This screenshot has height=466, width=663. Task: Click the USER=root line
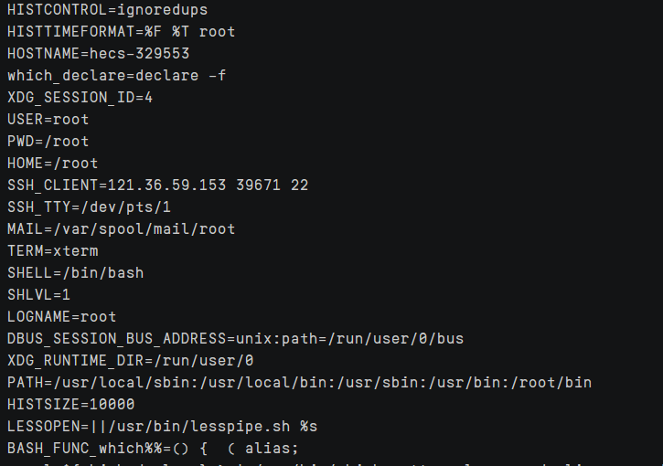(x=48, y=120)
